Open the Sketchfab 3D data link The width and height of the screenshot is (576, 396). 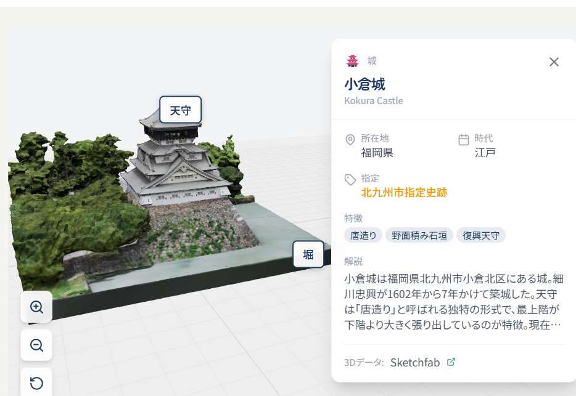coord(415,363)
